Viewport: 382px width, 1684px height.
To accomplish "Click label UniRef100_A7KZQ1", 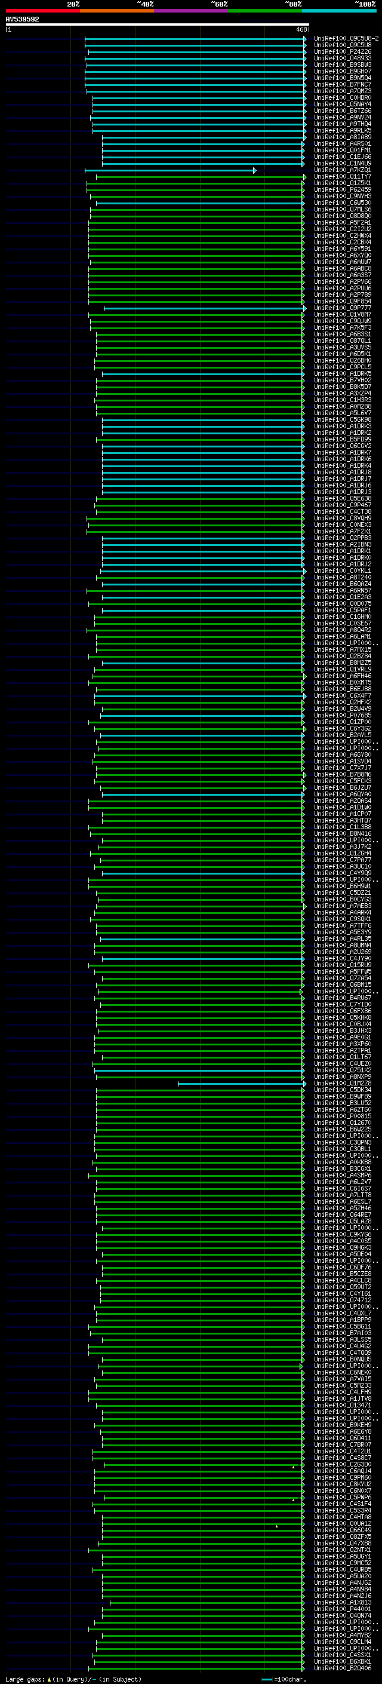I will point(343,170).
